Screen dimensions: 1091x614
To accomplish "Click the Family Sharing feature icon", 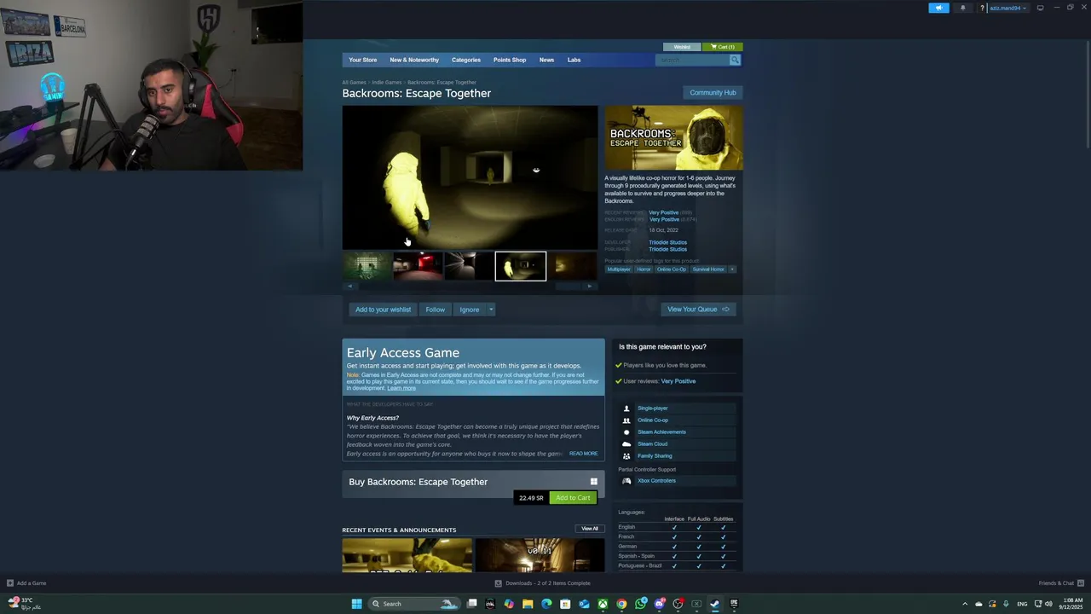I will click(x=626, y=456).
